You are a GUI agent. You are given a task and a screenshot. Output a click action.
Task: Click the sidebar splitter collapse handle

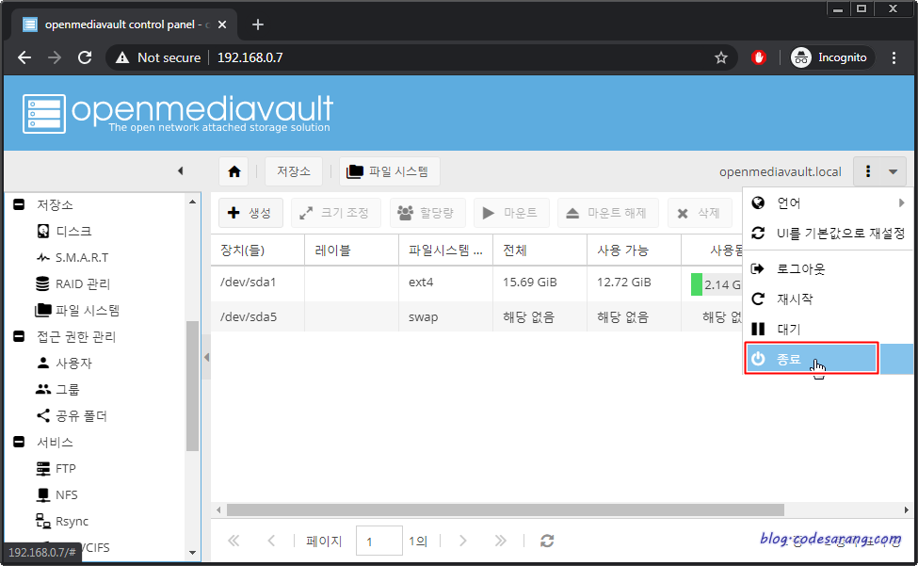pos(206,357)
